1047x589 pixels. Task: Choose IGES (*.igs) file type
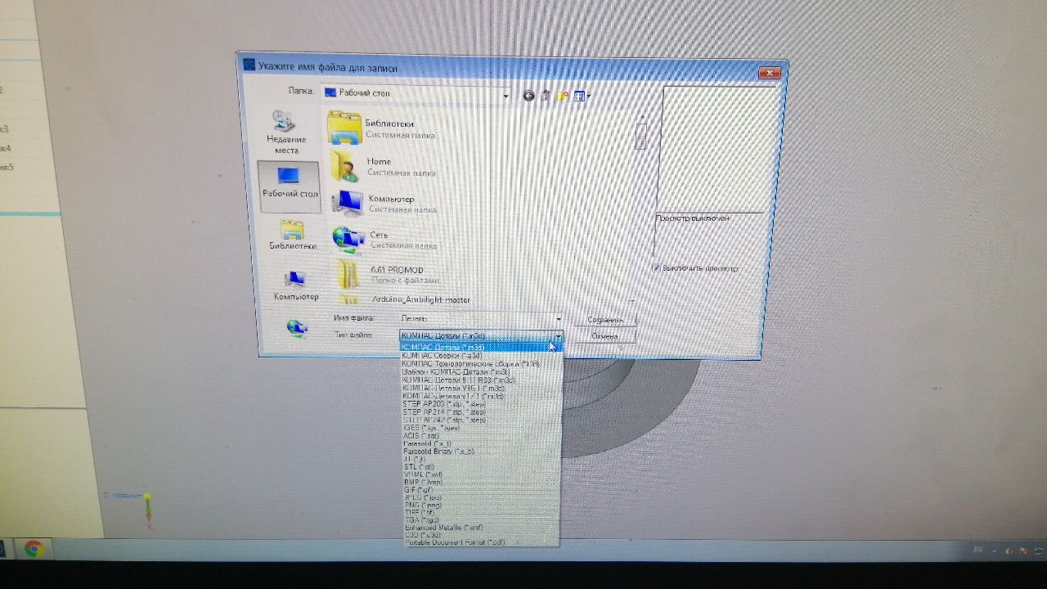coord(481,427)
